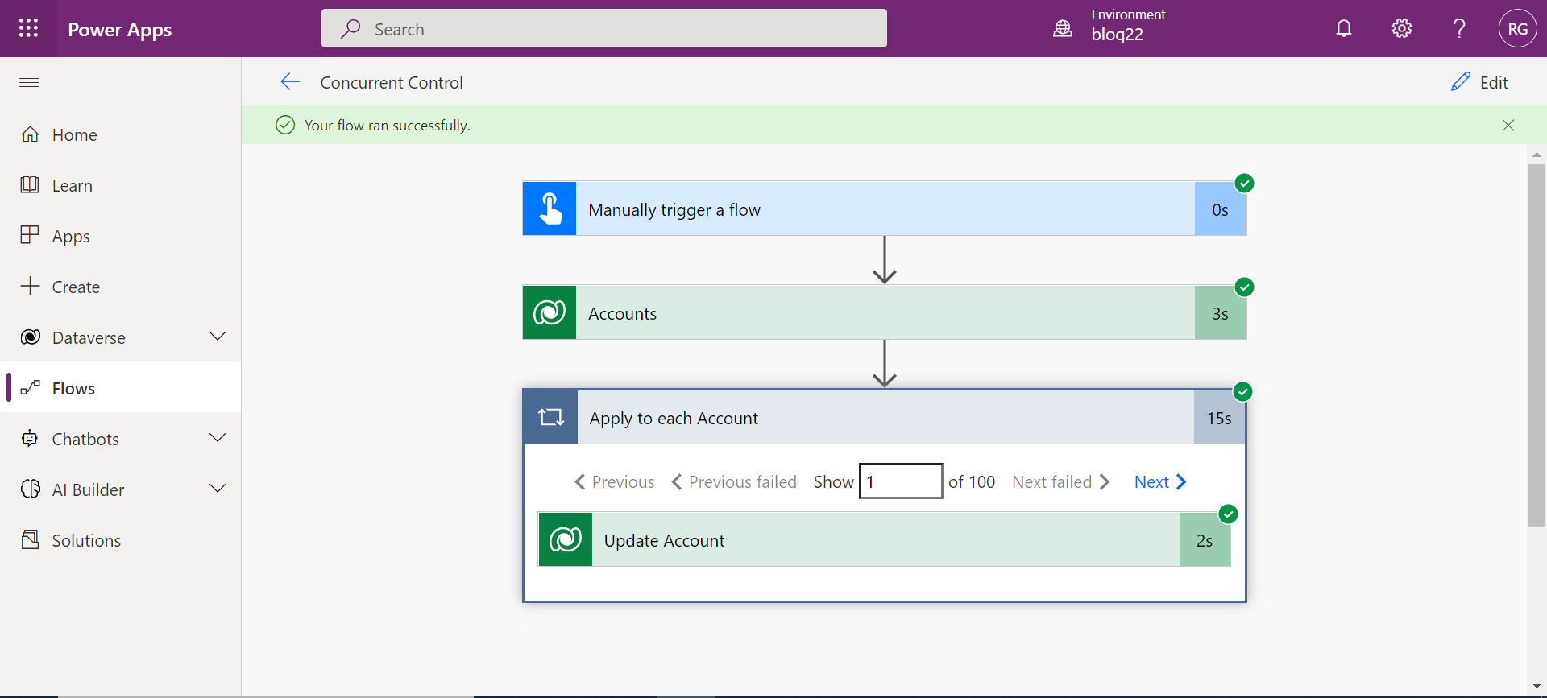Open Apps in the sidebar
The width and height of the screenshot is (1547, 698).
(x=121, y=236)
